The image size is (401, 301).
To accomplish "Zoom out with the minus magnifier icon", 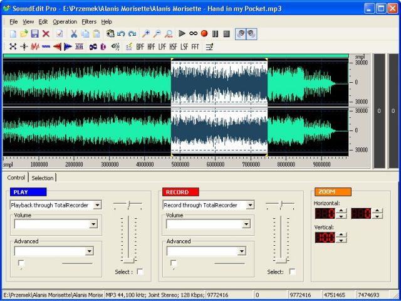I will click(157, 34).
